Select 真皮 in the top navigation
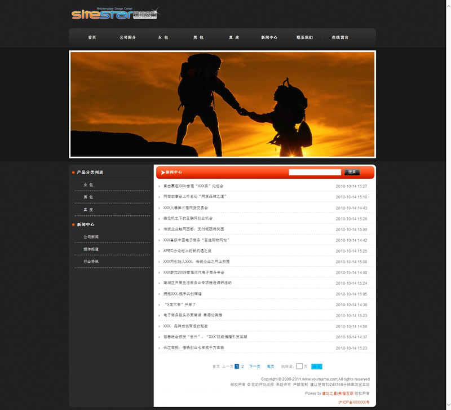This screenshot has height=410, width=451. point(234,38)
